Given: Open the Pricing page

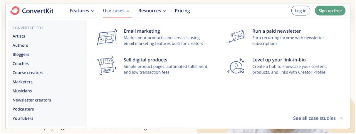Looking at the screenshot, I should click(182, 11).
